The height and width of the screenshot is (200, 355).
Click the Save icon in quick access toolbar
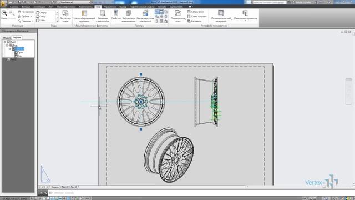tap(20, 2)
